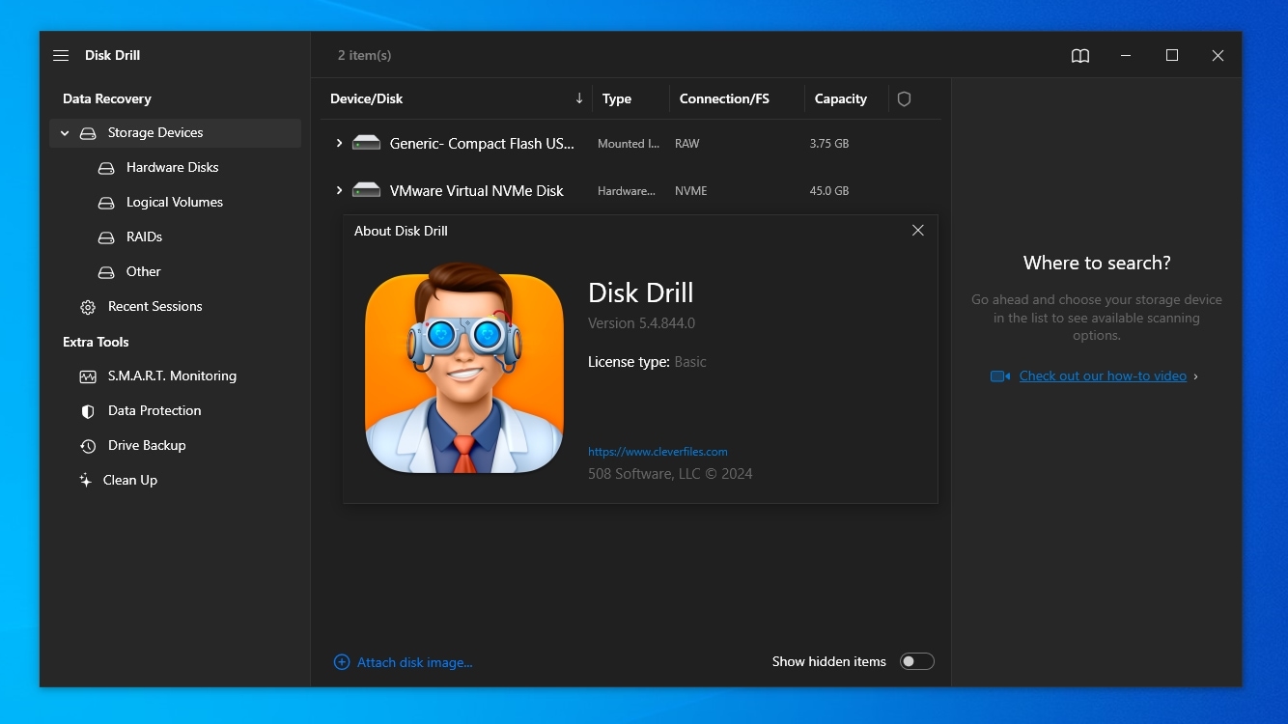The height and width of the screenshot is (724, 1288).
Task: Click the Mounted type cell of Compact Flash
Action: [629, 144]
